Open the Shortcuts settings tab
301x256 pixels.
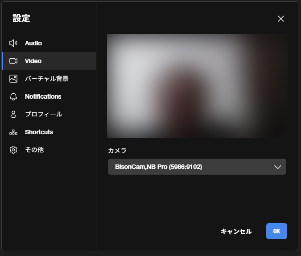point(49,132)
